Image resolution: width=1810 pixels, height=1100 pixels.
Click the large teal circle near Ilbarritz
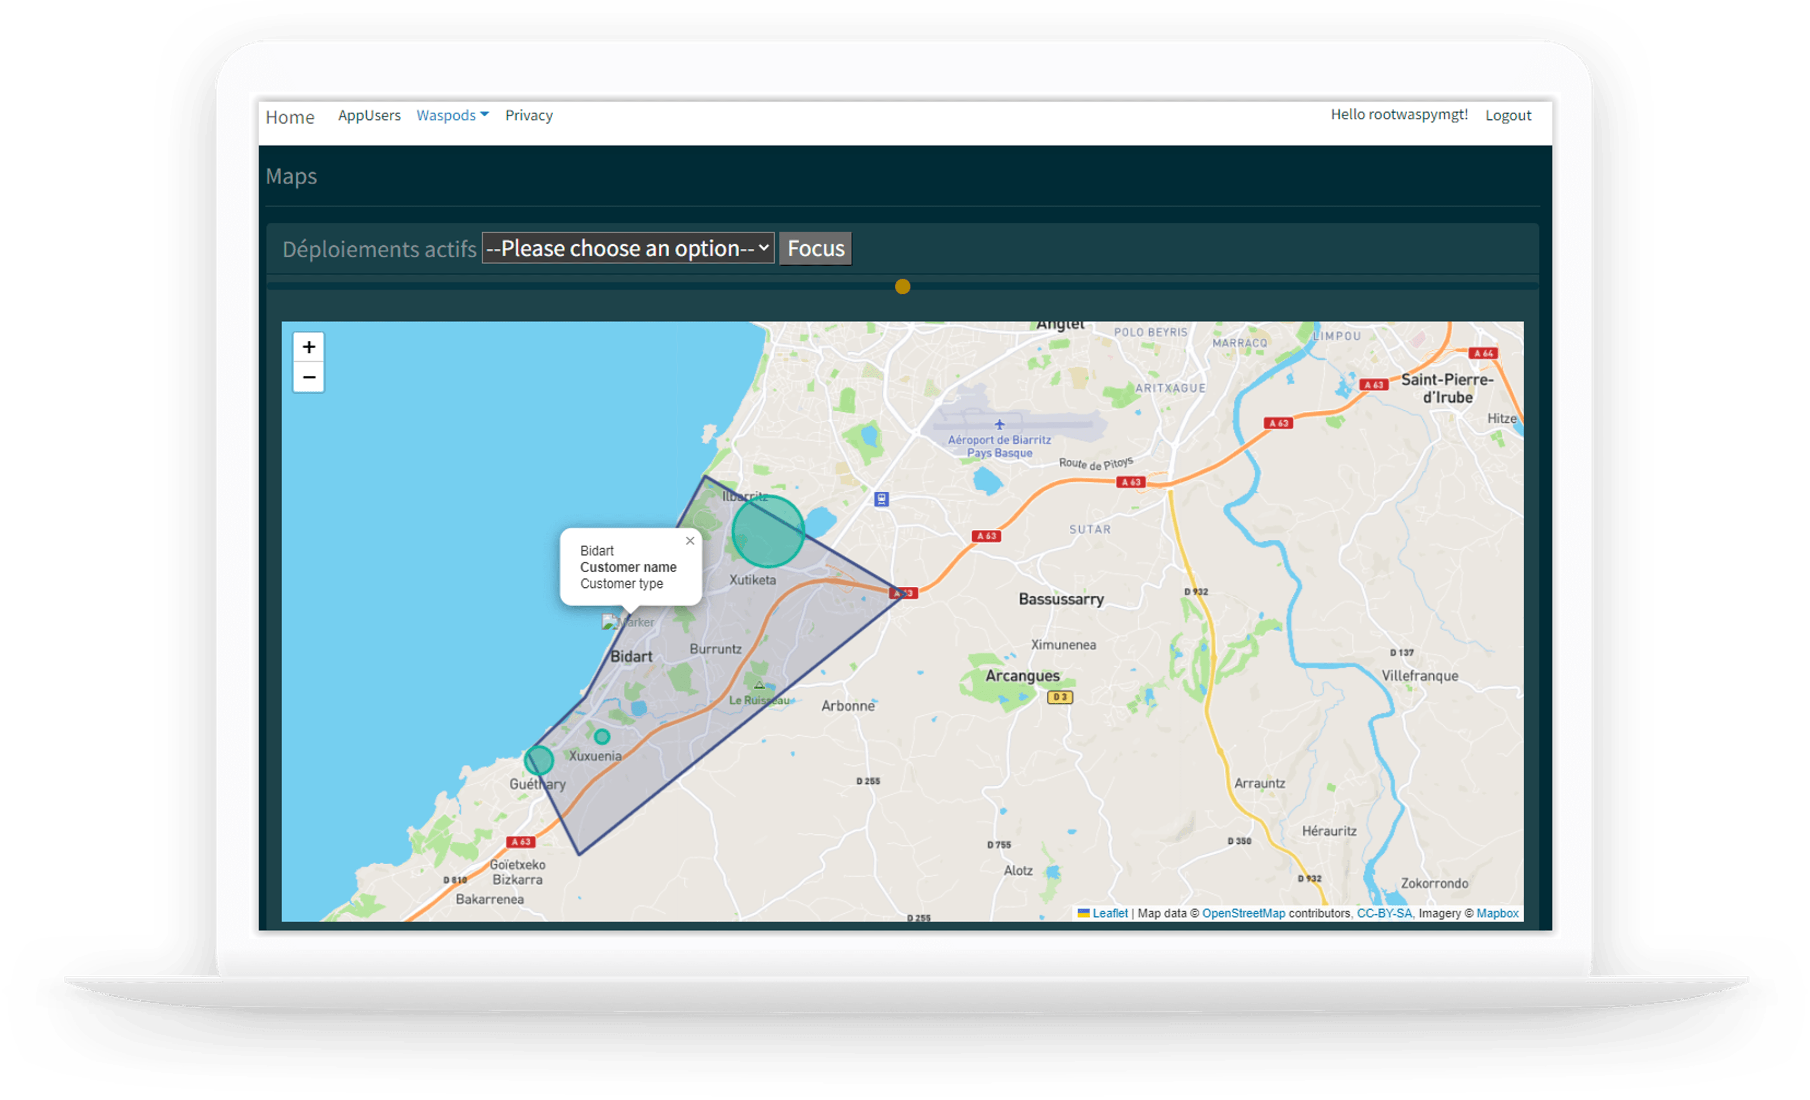(767, 531)
